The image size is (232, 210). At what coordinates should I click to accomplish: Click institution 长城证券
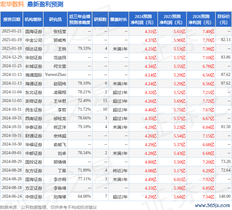34,66
